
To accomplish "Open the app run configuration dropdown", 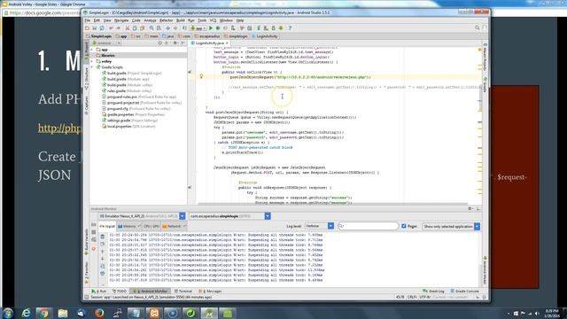I will [198, 27].
